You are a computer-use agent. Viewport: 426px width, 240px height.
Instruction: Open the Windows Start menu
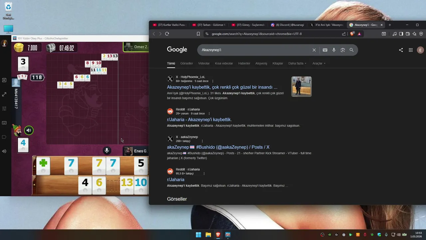click(198, 235)
